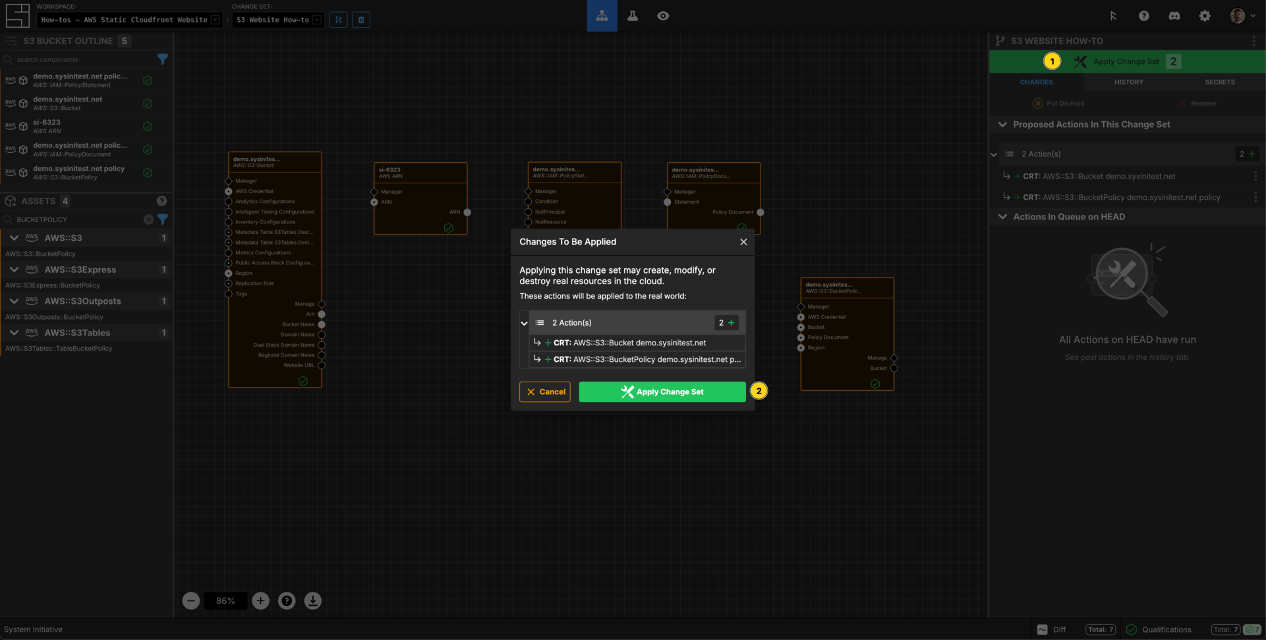Switch to the Secrets tab
1266x640 pixels.
1220,82
